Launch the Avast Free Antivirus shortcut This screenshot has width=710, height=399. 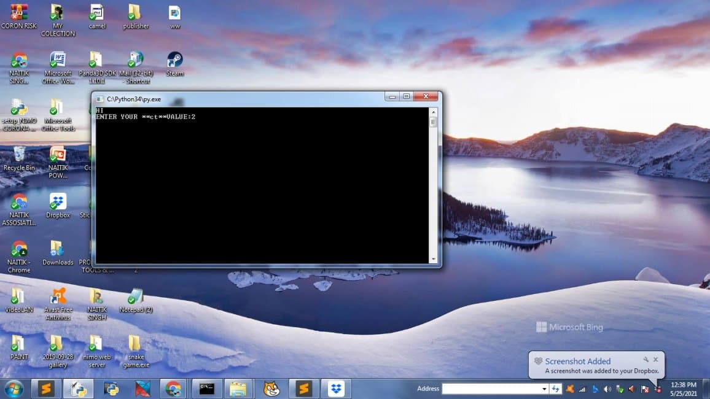click(58, 304)
